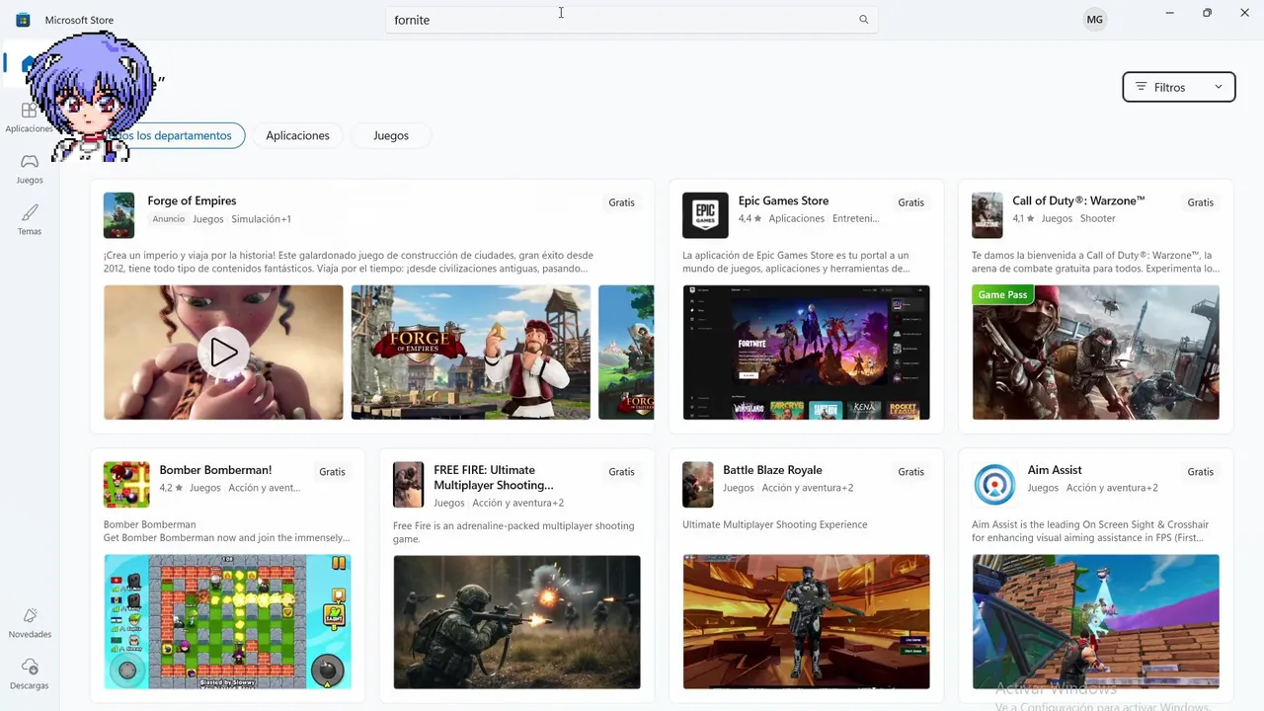Viewport: 1264px width, 711px height.
Task: Click the FREE FIRE soldier screenshot
Action: click(x=516, y=622)
